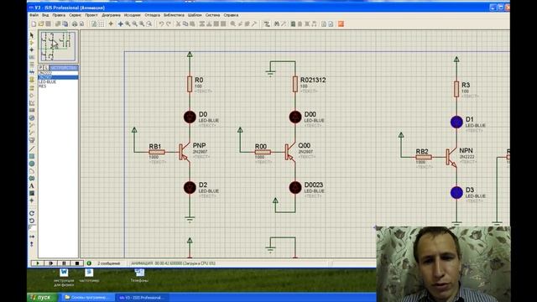Click LED D0 in schematic
537x302 pixels.
(x=190, y=117)
